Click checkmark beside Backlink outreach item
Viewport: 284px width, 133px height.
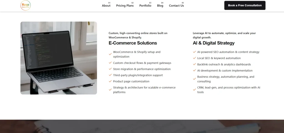coord(194,64)
